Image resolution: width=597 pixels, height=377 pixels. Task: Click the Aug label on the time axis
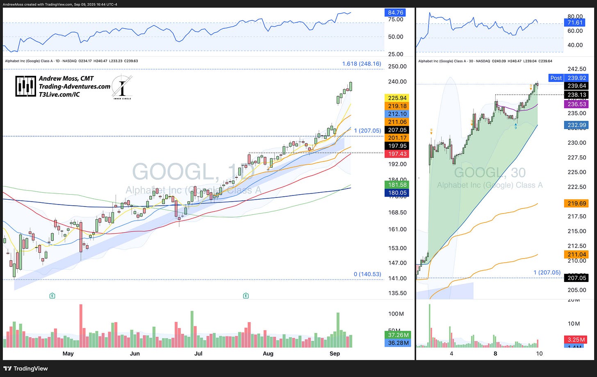(268, 353)
